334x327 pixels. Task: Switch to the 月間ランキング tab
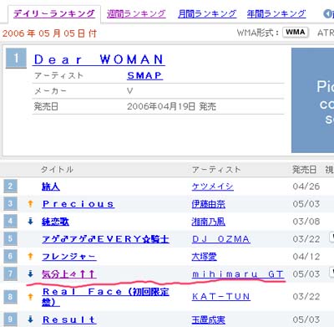(x=207, y=13)
